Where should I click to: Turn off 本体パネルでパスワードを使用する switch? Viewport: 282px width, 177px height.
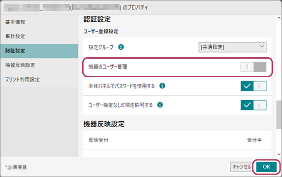(x=253, y=86)
